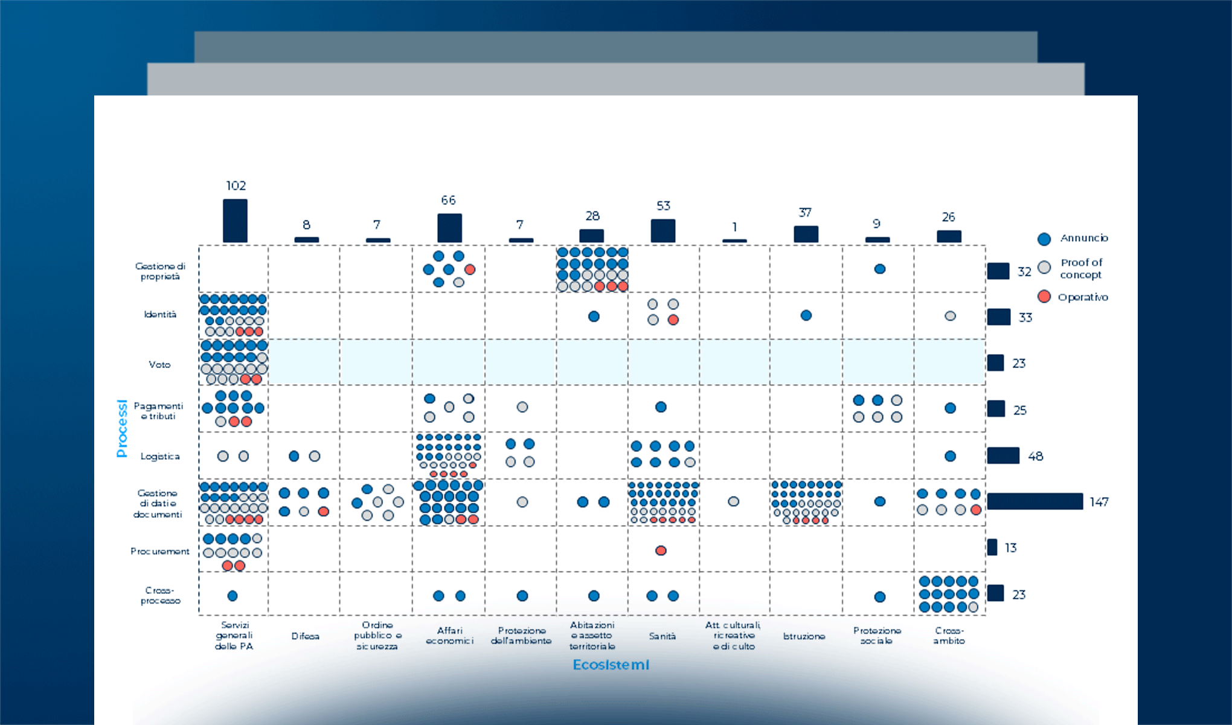The image size is (1232, 725).
Task: Click the gray dot in Identità-Cross-ambito cell
Action: point(950,316)
